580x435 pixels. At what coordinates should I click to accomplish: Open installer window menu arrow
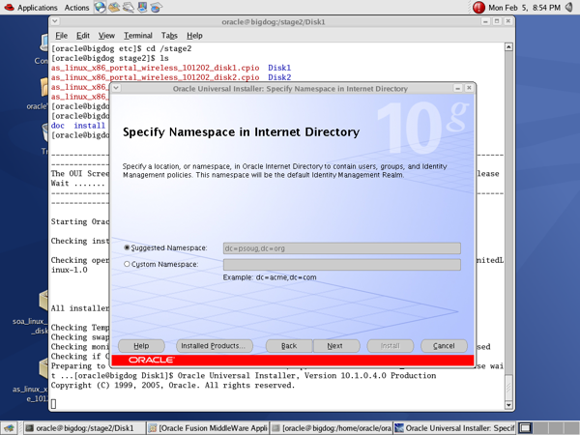pyautogui.click(x=116, y=88)
